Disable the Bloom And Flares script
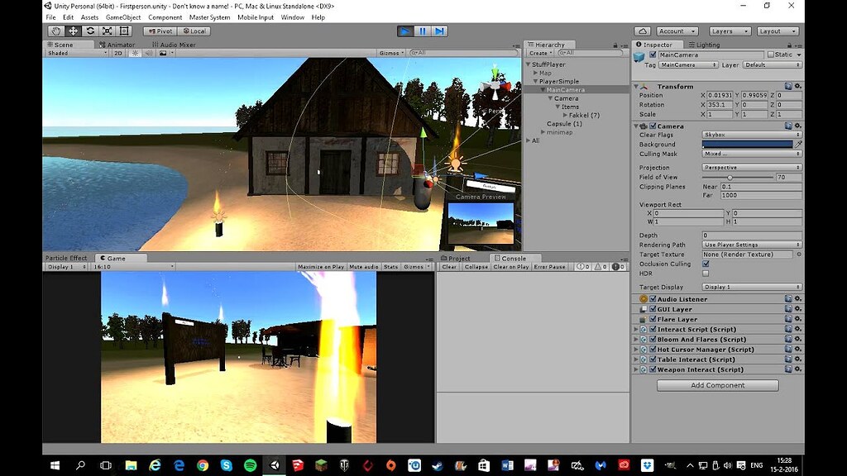This screenshot has height=476, width=847. tap(653, 340)
